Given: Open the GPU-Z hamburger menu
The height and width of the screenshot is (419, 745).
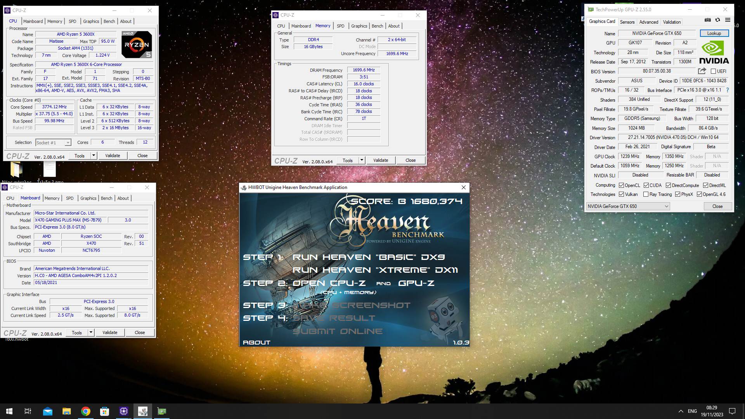Looking at the screenshot, I should [x=728, y=20].
